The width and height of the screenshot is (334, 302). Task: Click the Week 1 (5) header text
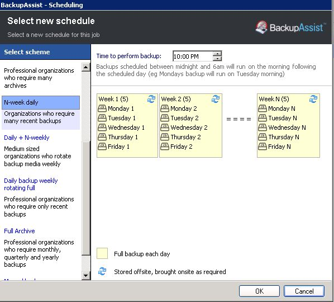[113, 99]
